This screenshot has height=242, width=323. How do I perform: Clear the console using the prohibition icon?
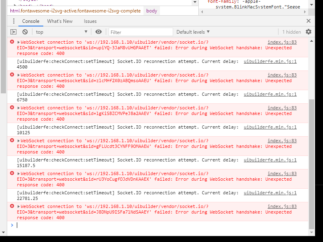coord(24,31)
